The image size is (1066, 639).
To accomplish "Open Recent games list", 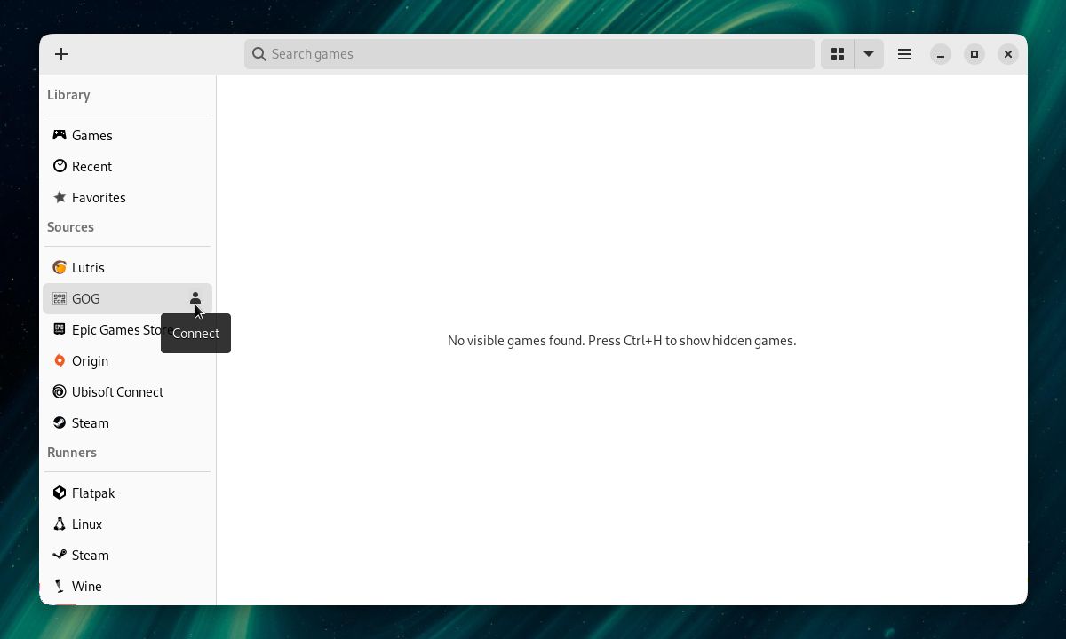I will coord(127,166).
